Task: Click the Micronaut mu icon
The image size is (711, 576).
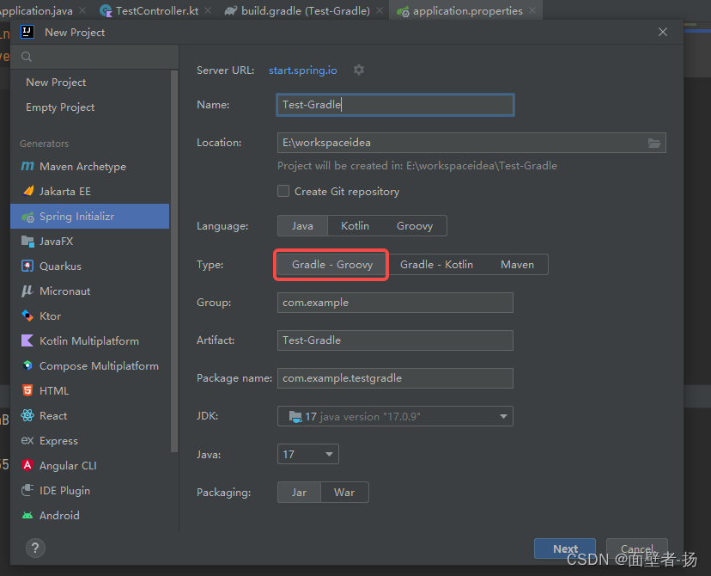Action: pyautogui.click(x=27, y=291)
